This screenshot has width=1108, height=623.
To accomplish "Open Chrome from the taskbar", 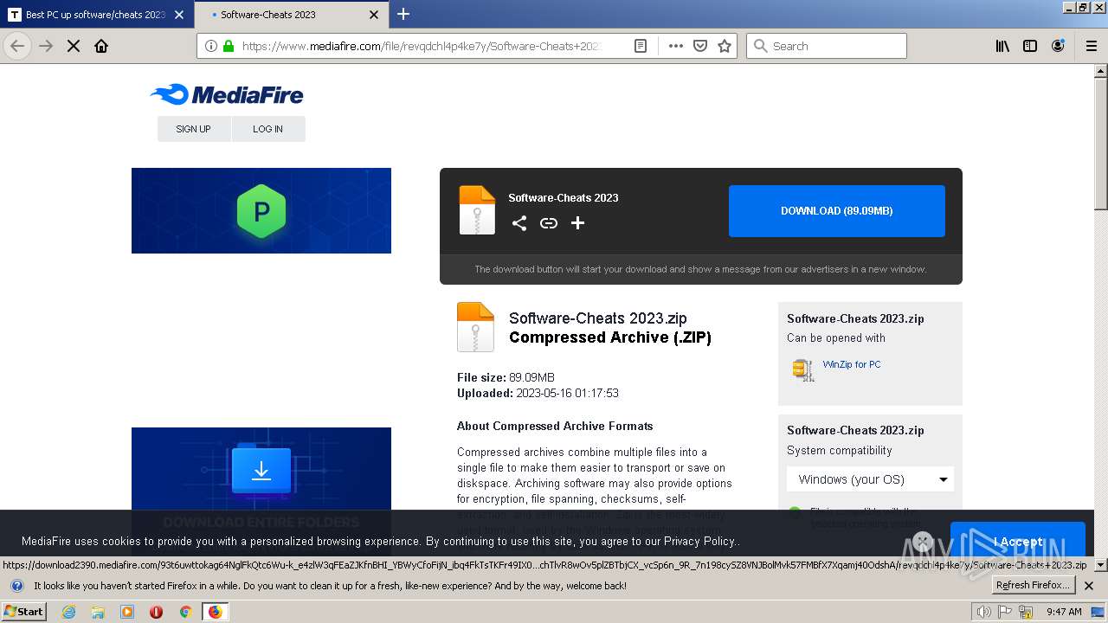I will point(185,612).
